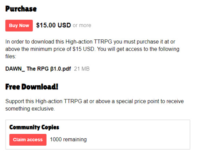The image size is (197, 154).
Task: Click the Free Download! heading
Action: [32, 87]
